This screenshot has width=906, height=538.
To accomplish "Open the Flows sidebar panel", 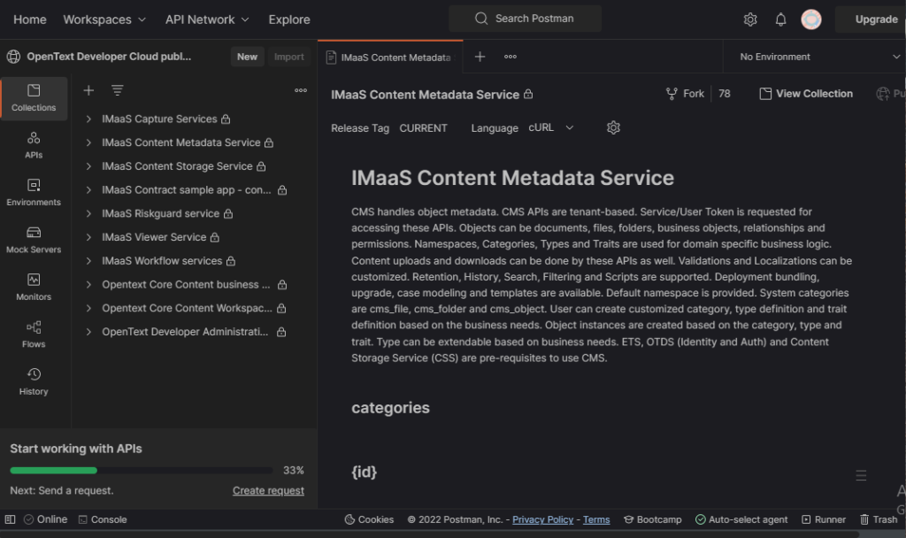I will coord(34,334).
